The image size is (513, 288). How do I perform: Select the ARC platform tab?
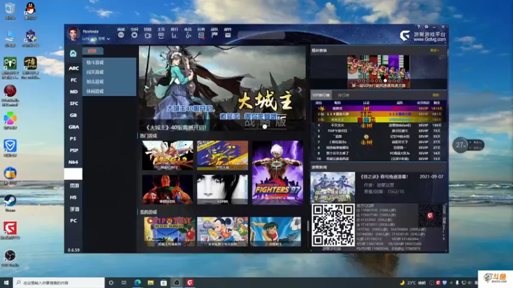73,68
